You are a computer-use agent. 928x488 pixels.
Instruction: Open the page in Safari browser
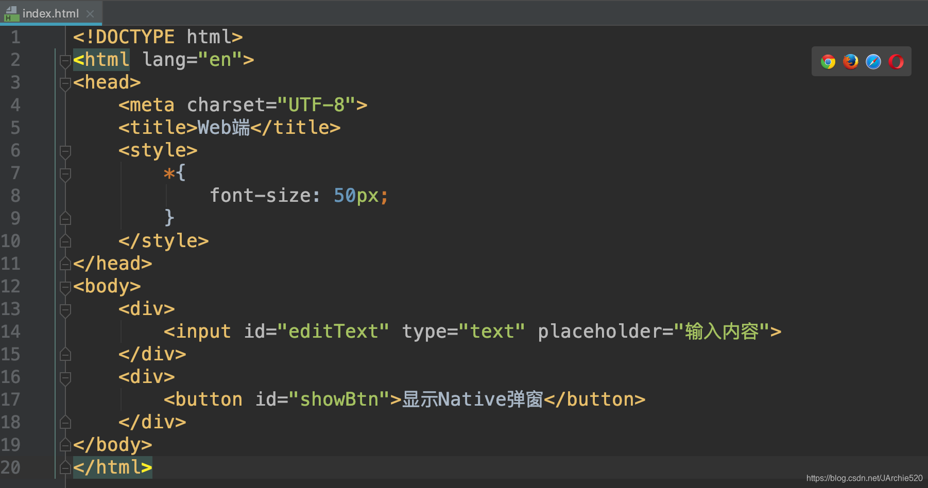pos(873,62)
